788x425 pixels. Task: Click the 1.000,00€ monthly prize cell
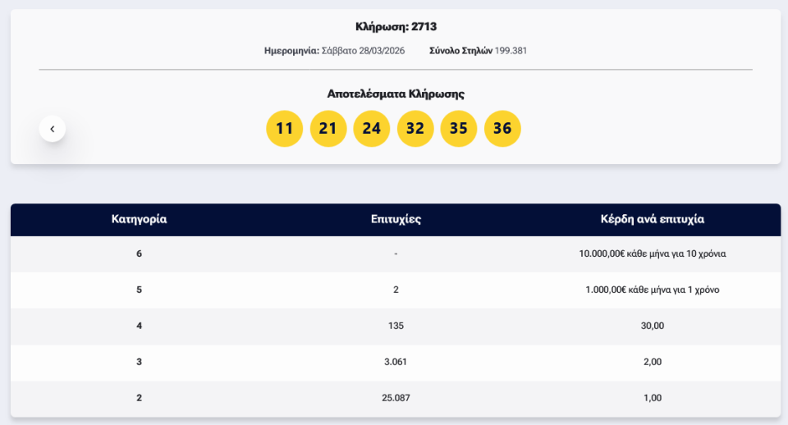click(x=653, y=290)
